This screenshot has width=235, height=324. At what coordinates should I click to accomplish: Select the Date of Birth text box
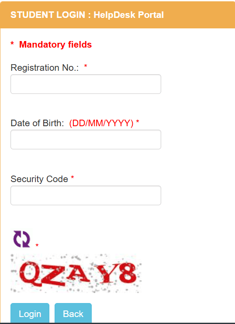coord(86,139)
